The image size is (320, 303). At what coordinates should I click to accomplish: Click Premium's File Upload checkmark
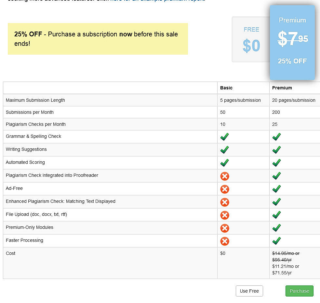point(276,215)
